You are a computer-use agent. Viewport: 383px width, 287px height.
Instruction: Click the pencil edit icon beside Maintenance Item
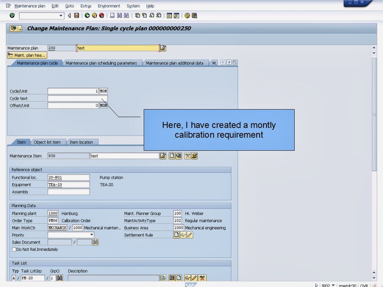point(163,156)
